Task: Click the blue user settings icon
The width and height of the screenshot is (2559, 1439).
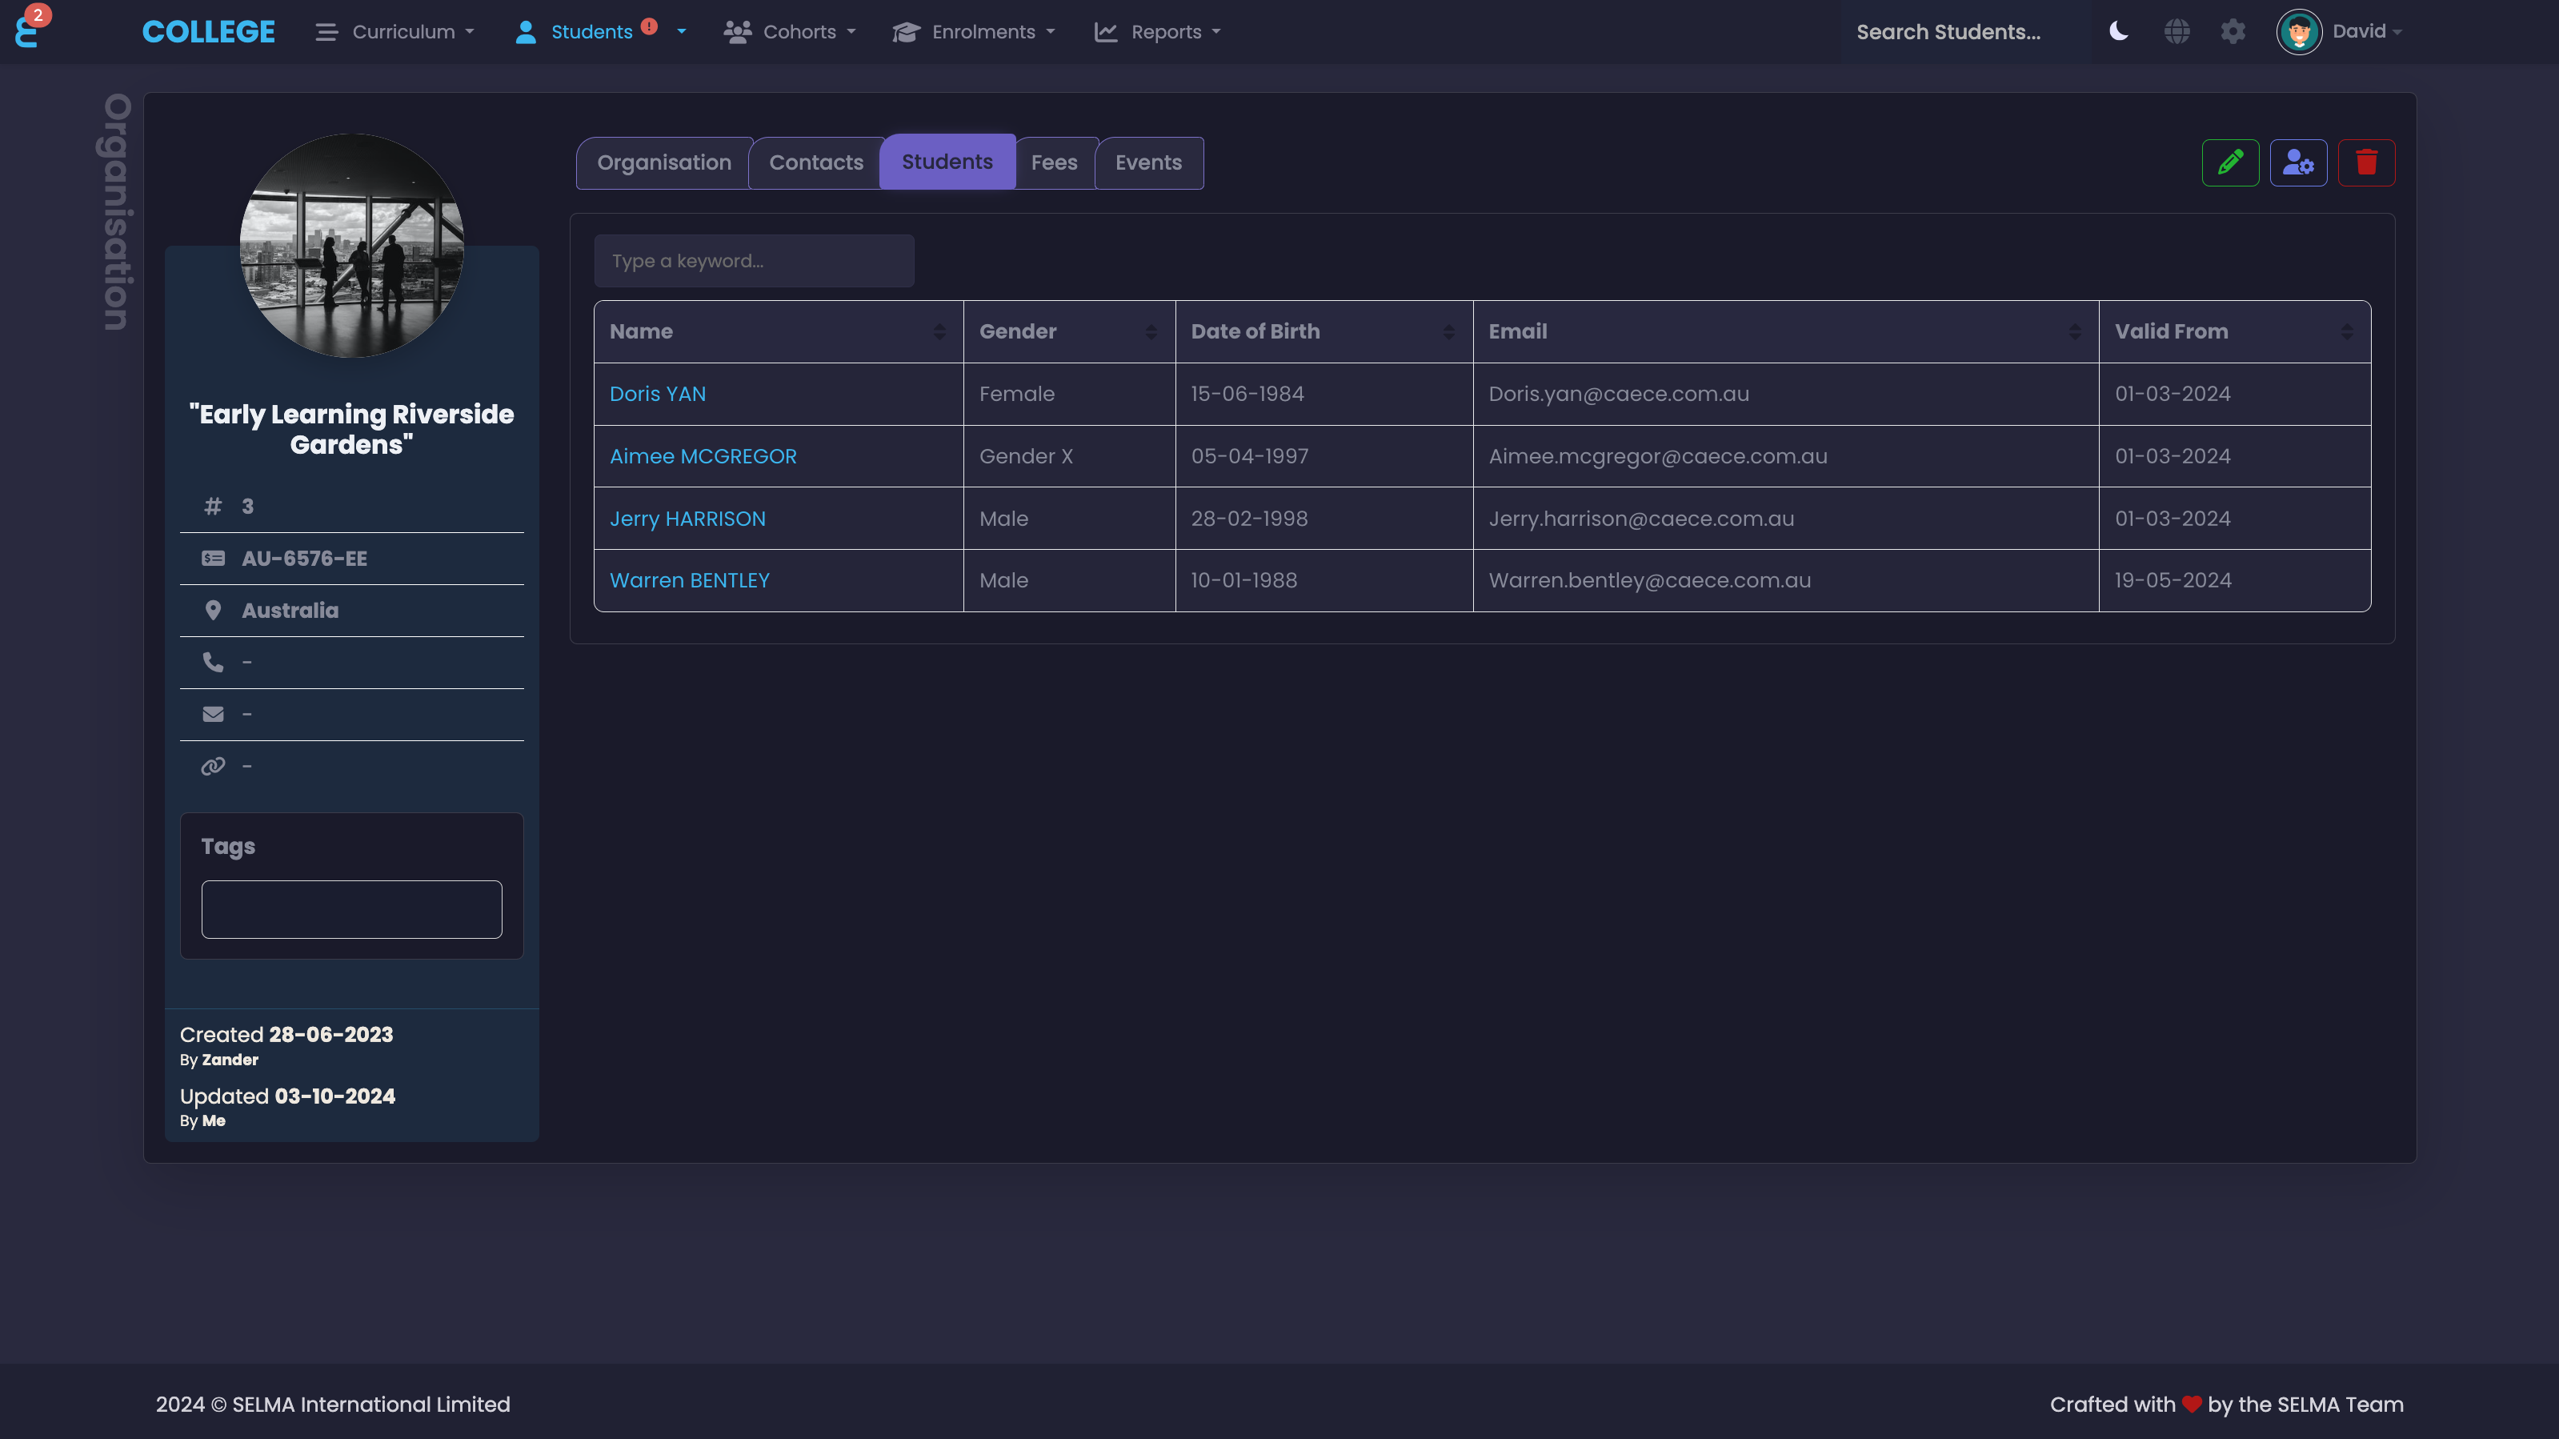Action: click(x=2297, y=163)
